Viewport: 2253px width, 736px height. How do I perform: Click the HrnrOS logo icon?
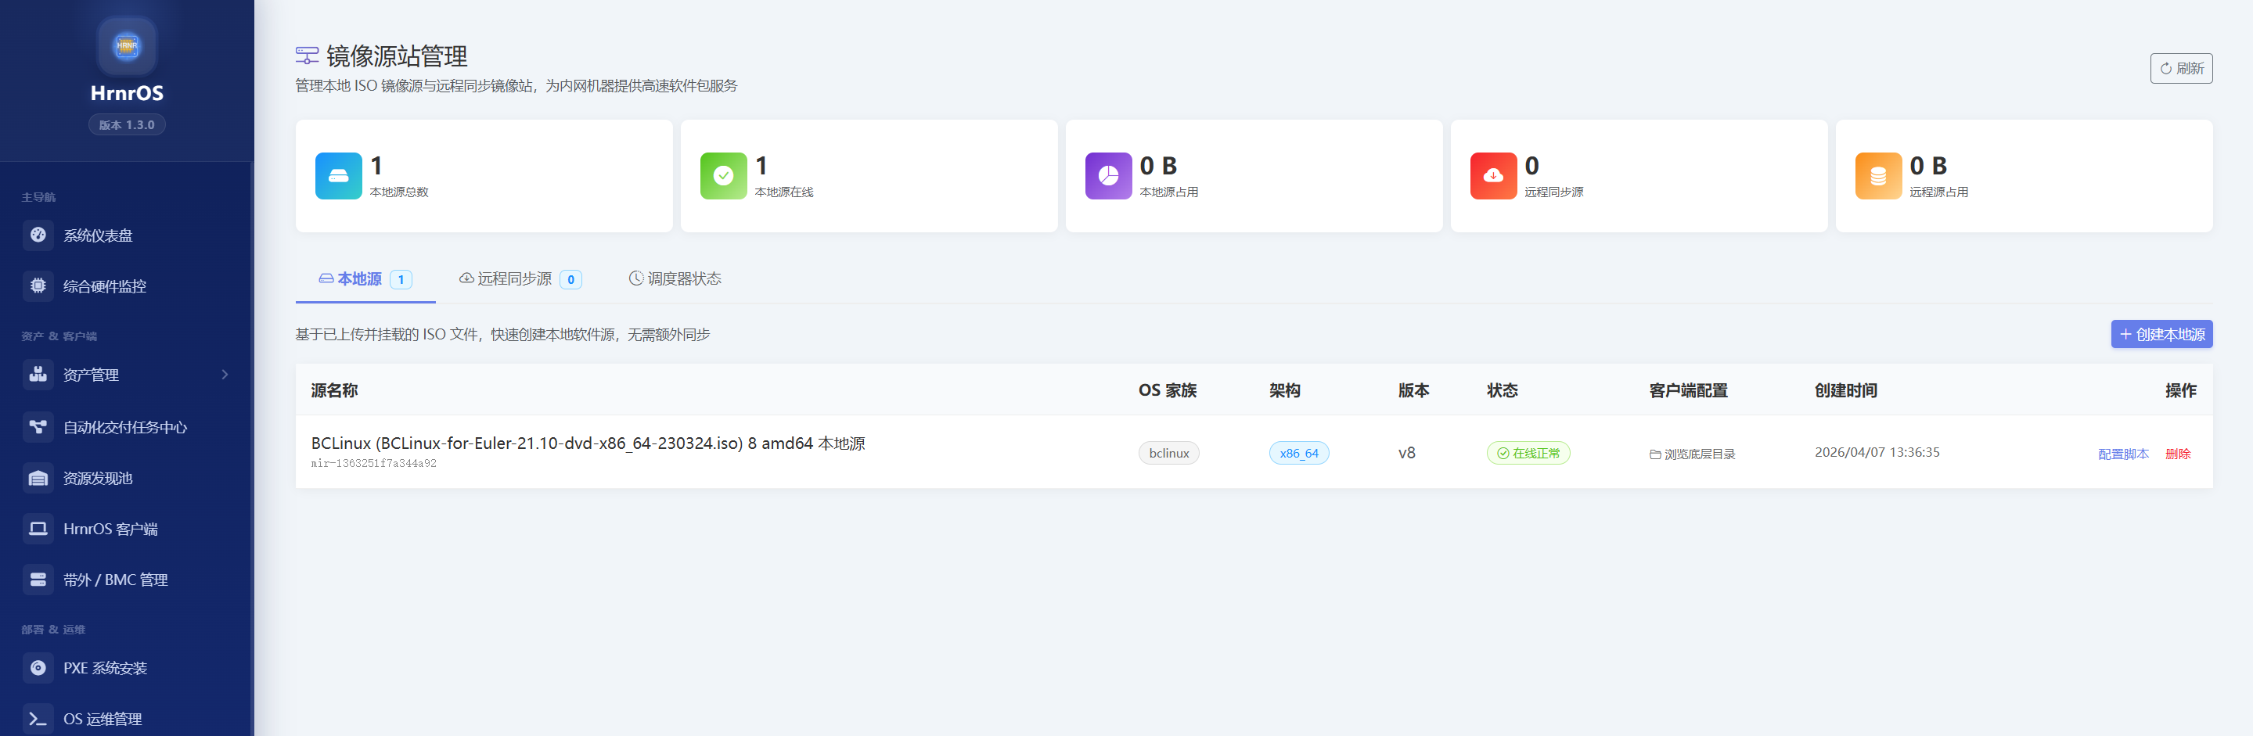pos(127,45)
